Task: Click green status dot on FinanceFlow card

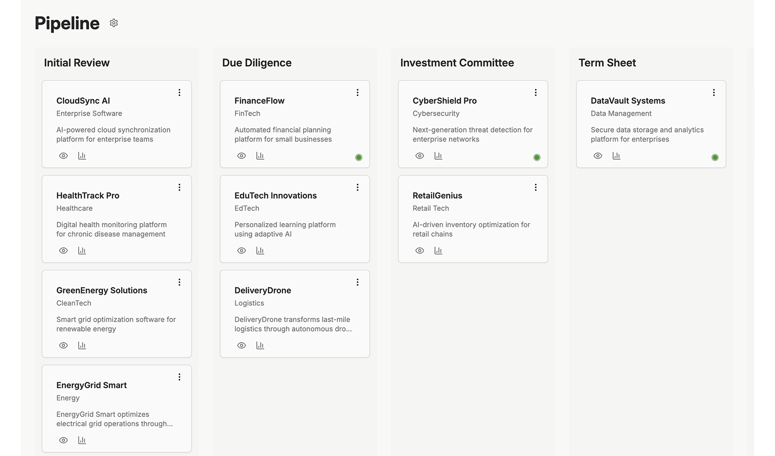Action: click(x=359, y=158)
